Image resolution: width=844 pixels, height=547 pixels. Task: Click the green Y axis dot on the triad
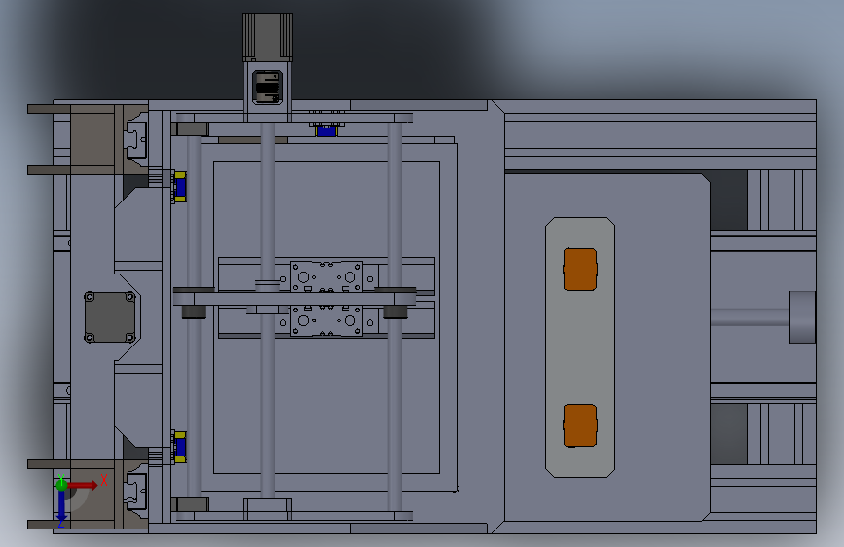[x=61, y=485]
